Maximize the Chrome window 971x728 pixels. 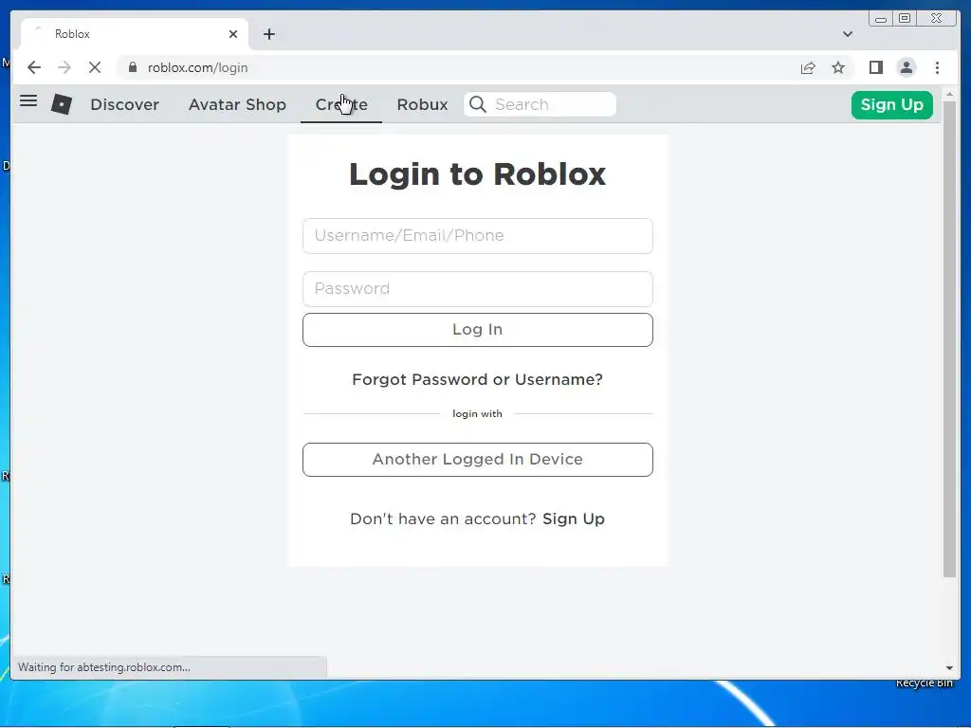click(905, 19)
